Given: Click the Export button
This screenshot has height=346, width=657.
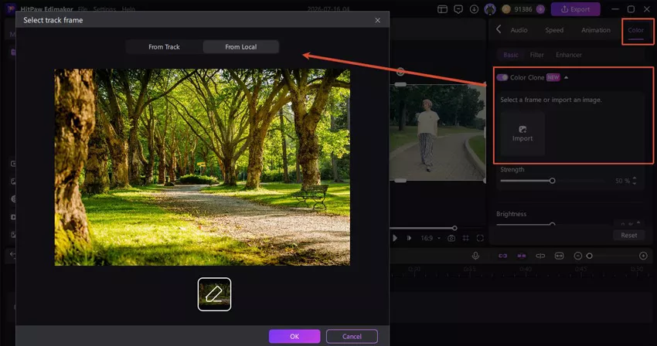Looking at the screenshot, I should pos(575,9).
